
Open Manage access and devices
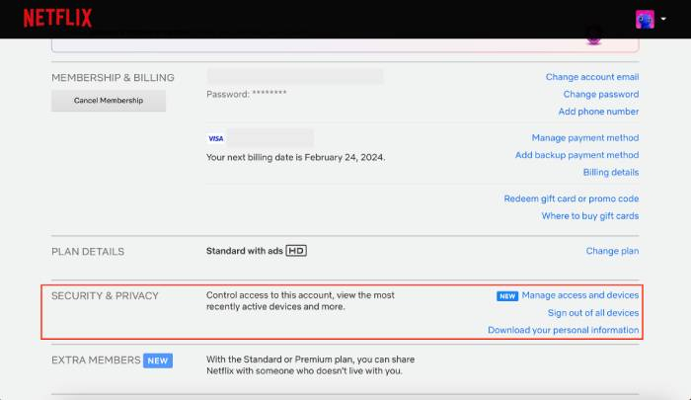[580, 295]
